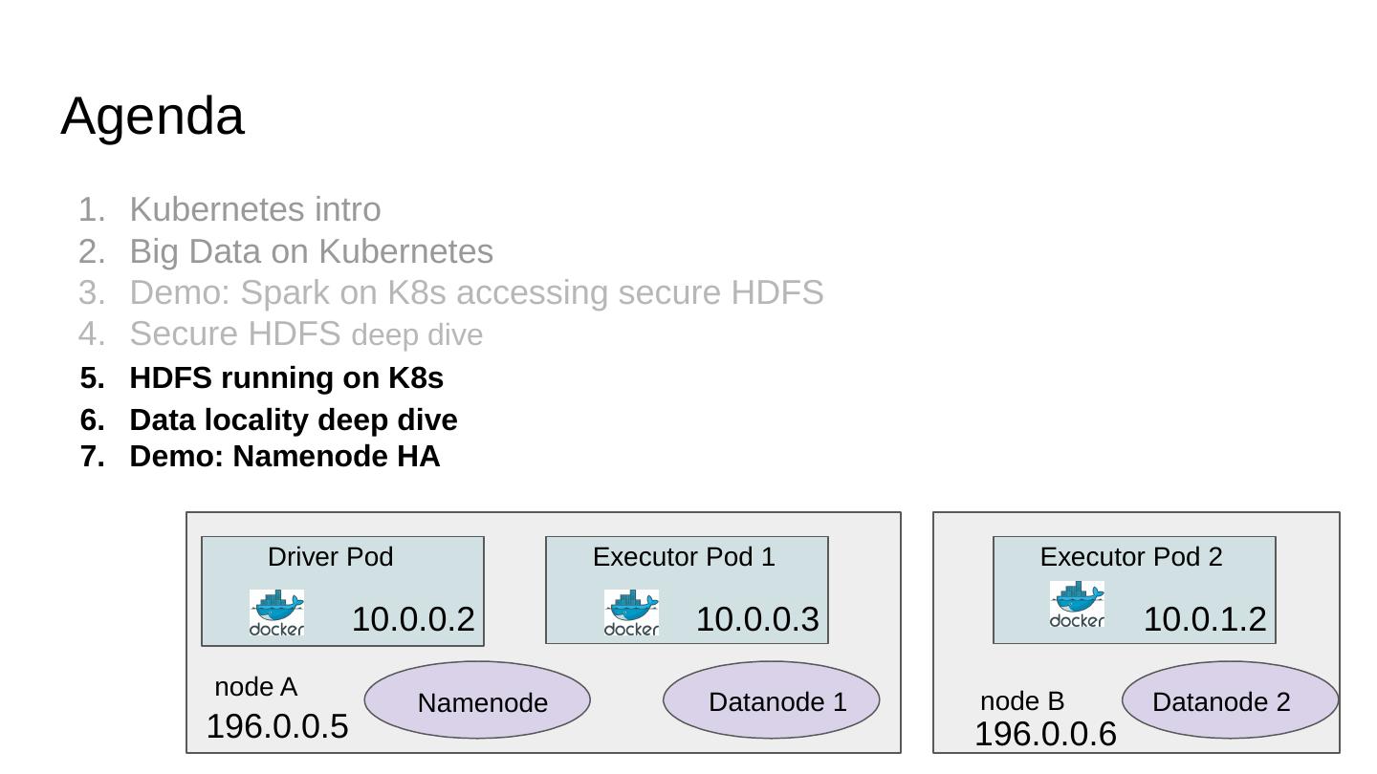1377x774 pixels.
Task: Click the Docker icon in Executor Pod 1
Action: (631, 613)
